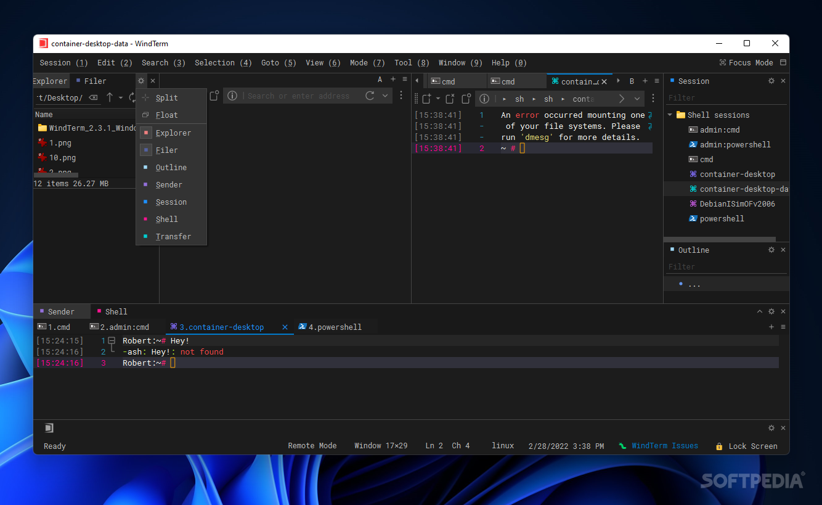Viewport: 822px width, 505px height.
Task: Reload the group A address bar
Action: click(x=370, y=96)
